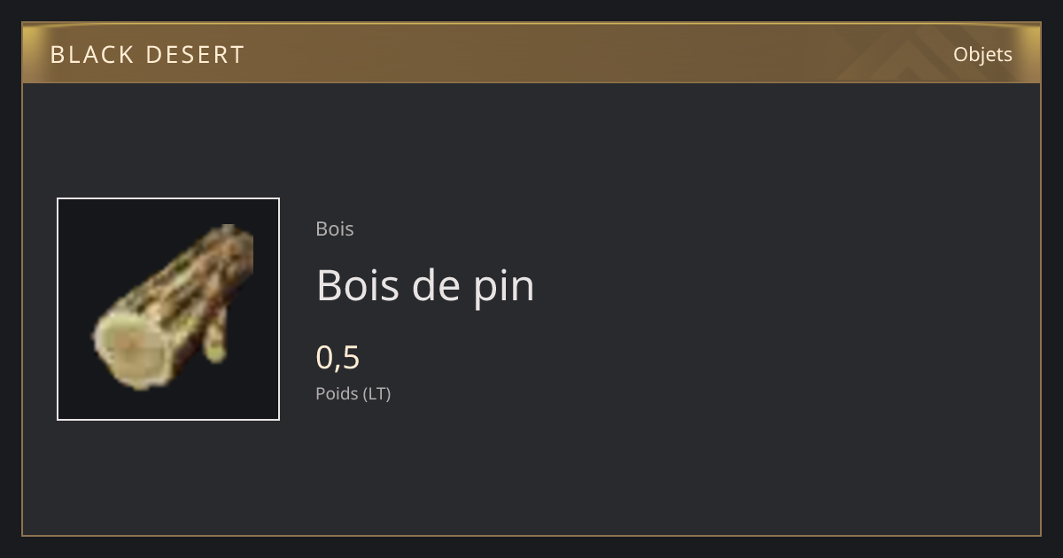Screen dimensions: 1063x558
Task: Click the (LT) unit text
Action: (376, 393)
